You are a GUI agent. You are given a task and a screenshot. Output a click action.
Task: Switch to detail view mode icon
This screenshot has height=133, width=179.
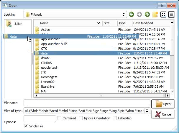coord(171,15)
